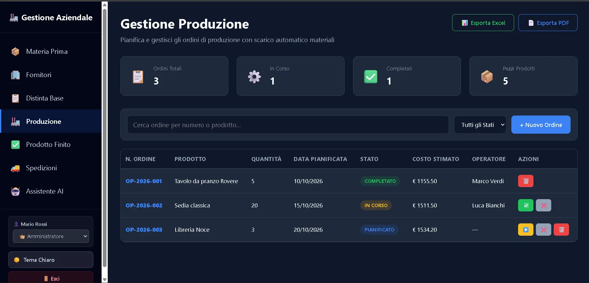Open order link OP-2026-002
589x283 pixels.
click(x=144, y=205)
